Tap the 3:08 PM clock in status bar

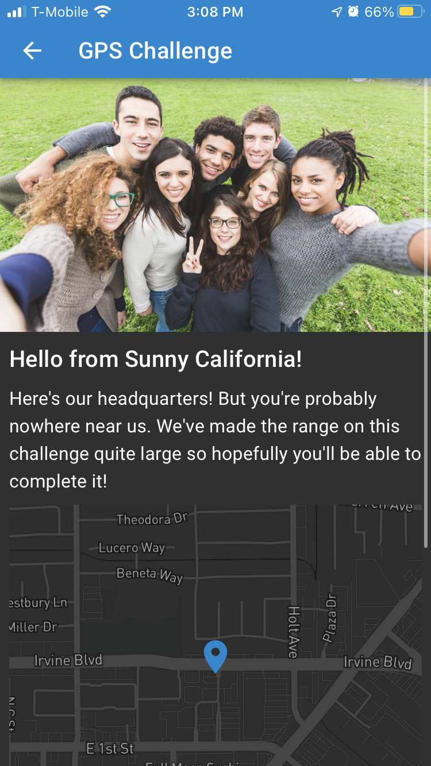[x=215, y=11]
